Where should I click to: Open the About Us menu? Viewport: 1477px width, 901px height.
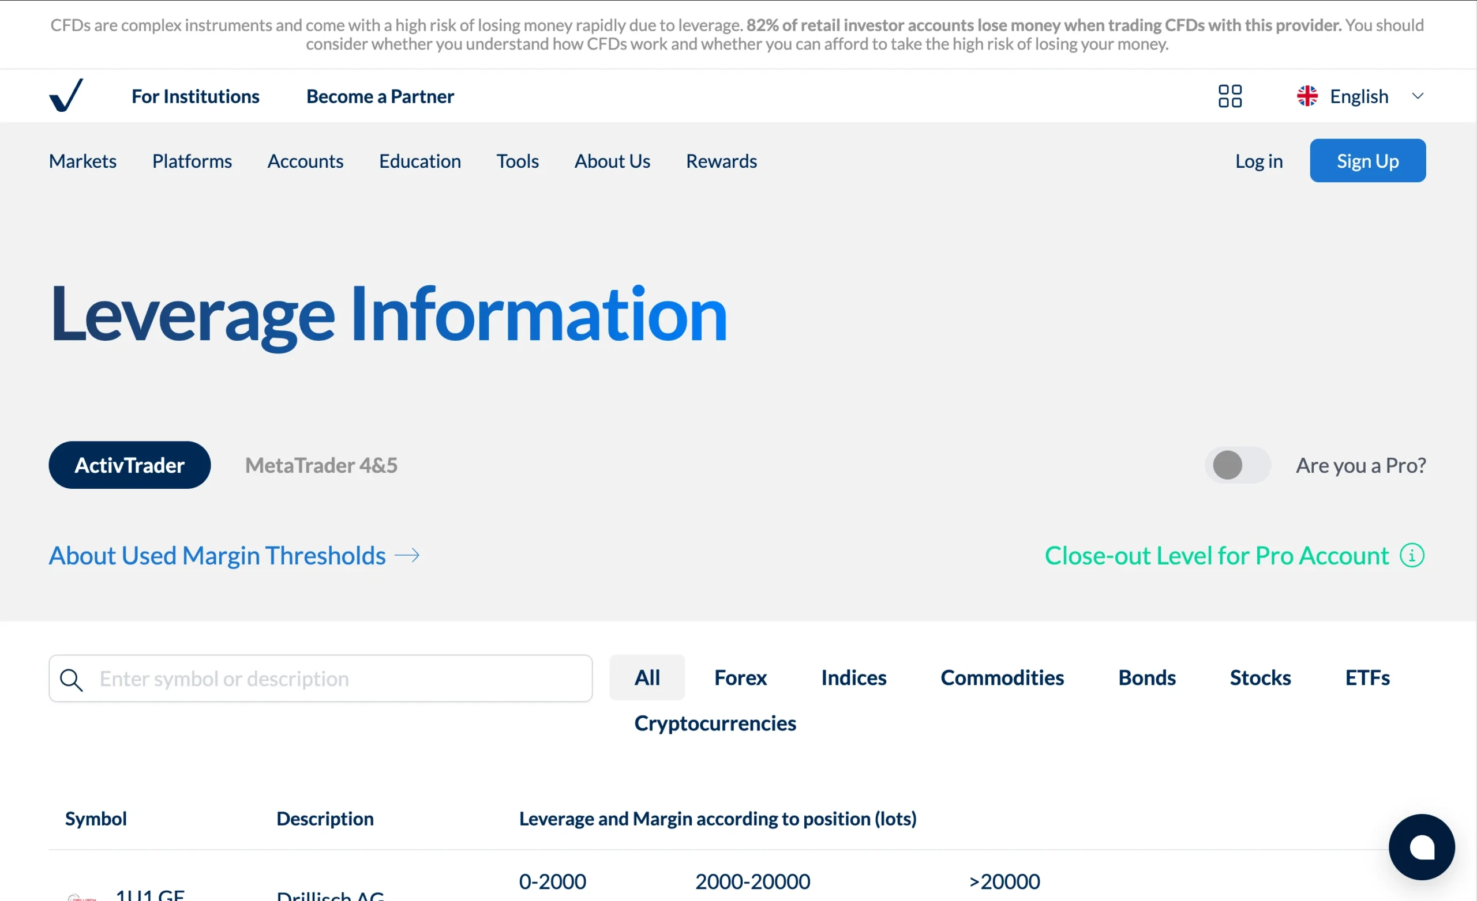click(x=612, y=161)
